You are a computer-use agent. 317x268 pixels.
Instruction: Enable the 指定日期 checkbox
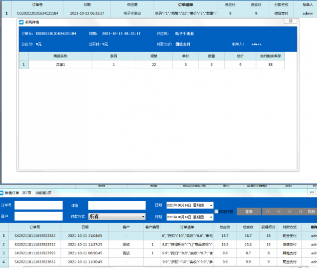click(217, 211)
